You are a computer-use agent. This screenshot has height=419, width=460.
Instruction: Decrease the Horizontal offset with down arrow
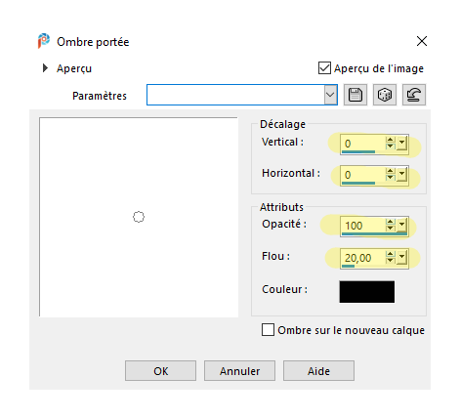[x=390, y=178]
